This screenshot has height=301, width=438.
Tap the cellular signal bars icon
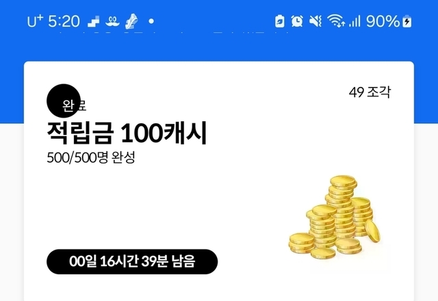(355, 21)
